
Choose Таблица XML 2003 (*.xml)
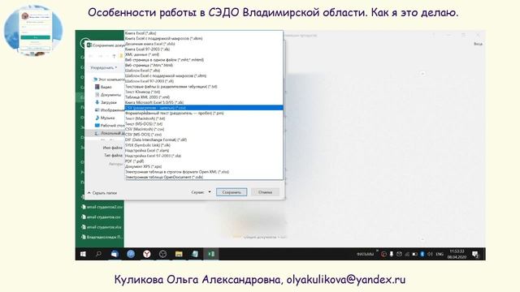204,97
